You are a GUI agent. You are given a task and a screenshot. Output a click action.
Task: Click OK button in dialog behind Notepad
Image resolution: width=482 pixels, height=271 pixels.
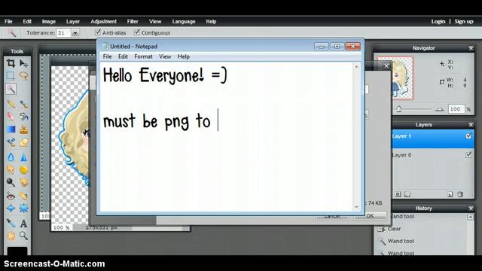(370, 216)
